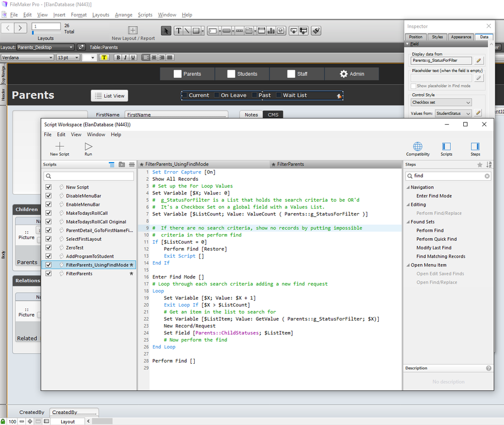Go to next layout arrow
This screenshot has height=425, width=504.
point(20,28)
